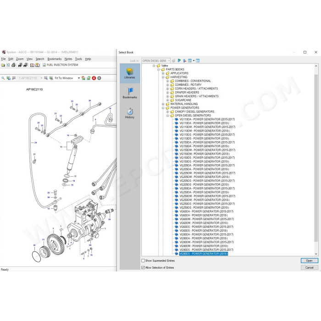Screen dimensions: 321x321
Task: Click the FUEL INJECTION SYSTEM page icon
Action: tap(44, 65)
